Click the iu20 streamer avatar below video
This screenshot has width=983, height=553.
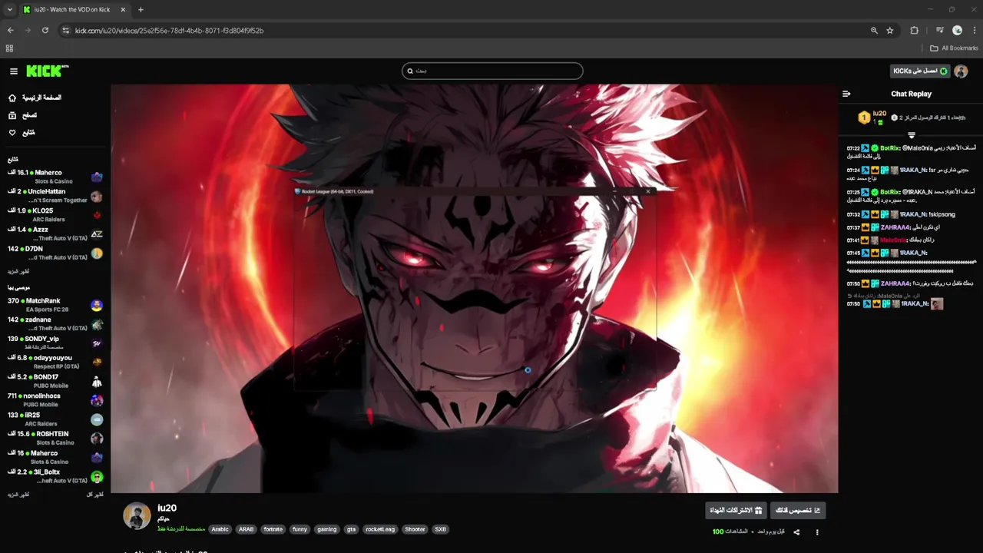point(137,516)
